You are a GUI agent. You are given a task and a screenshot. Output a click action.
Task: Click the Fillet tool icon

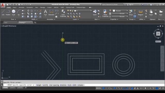click(x=35, y=14)
